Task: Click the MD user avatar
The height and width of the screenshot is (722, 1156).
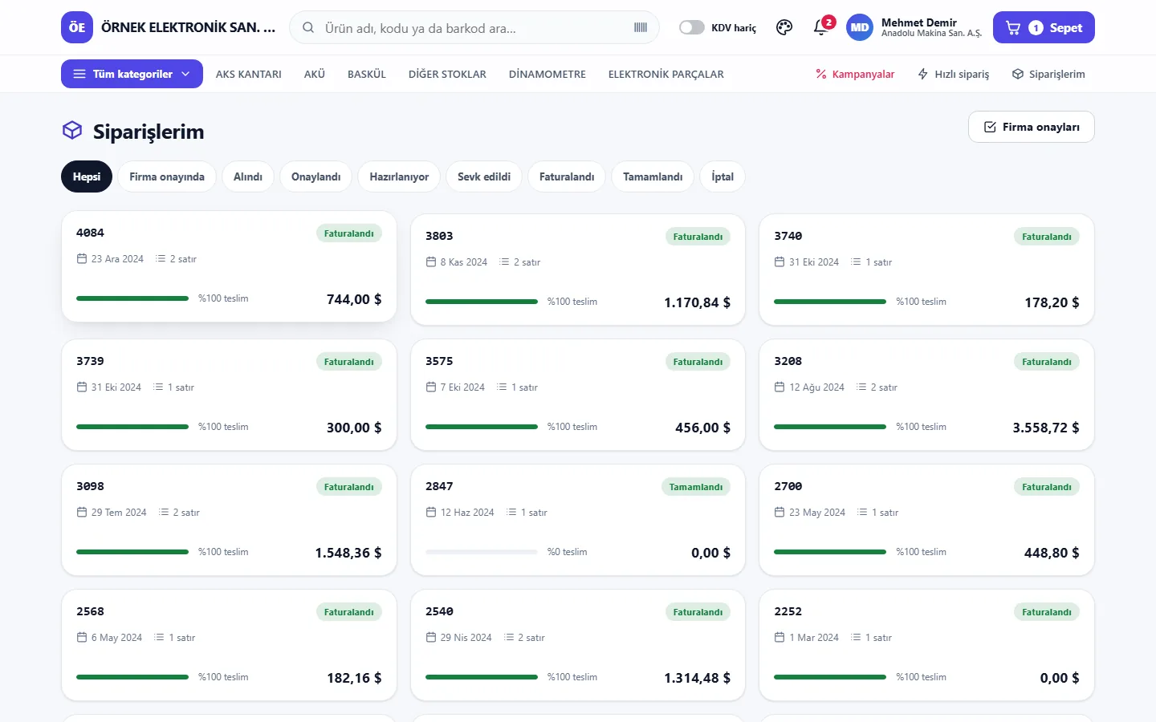Action: point(860,27)
